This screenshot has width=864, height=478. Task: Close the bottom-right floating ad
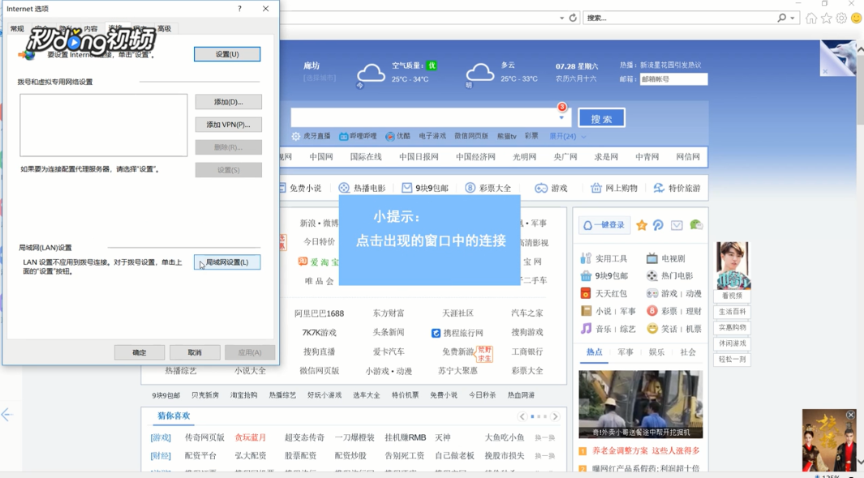pyautogui.click(x=851, y=415)
